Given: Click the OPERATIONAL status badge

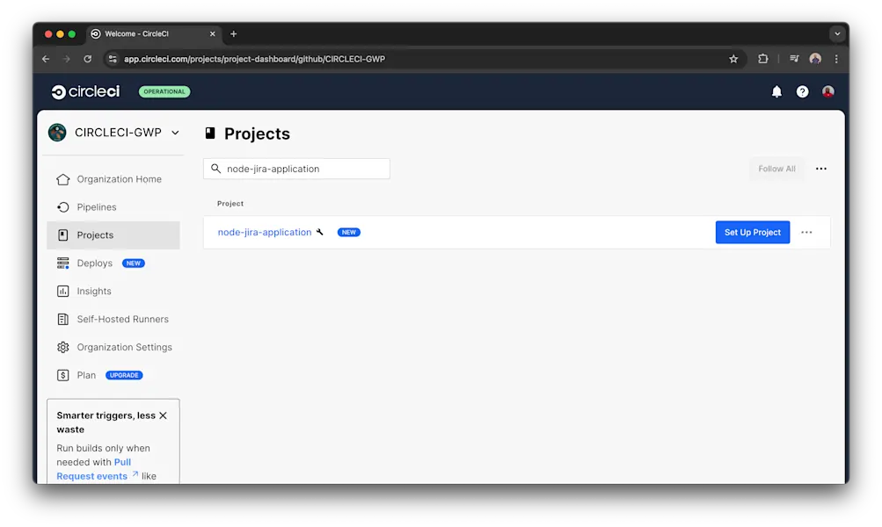Looking at the screenshot, I should click(164, 91).
